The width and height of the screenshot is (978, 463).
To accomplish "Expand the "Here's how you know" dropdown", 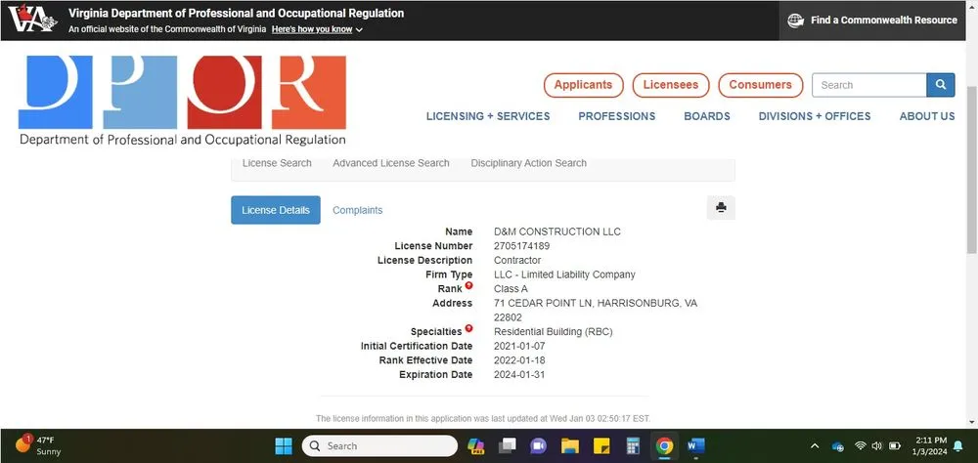I will pyautogui.click(x=317, y=30).
